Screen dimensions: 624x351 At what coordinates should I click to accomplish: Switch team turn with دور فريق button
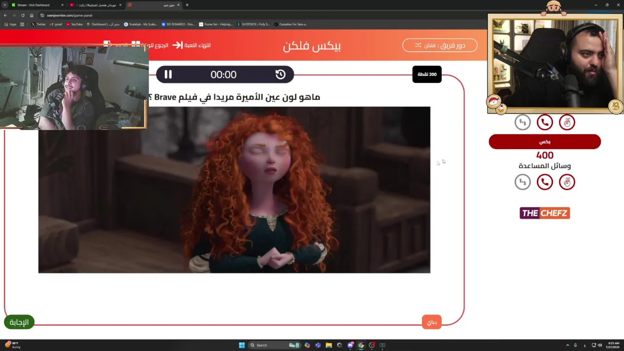click(x=440, y=45)
